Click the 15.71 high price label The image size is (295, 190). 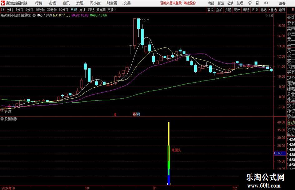click(x=145, y=20)
